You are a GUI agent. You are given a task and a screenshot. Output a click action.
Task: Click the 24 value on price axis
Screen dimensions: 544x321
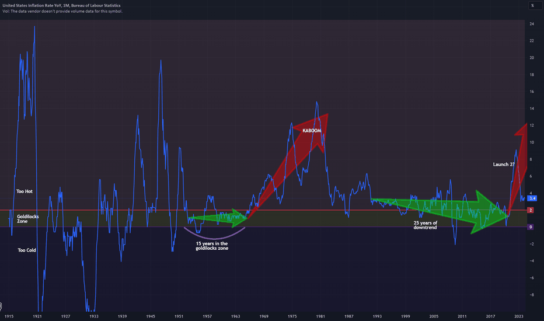click(x=532, y=24)
